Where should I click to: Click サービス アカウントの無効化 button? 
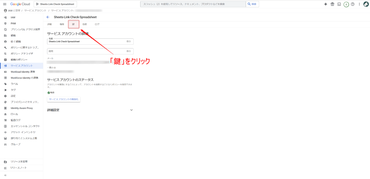point(64,99)
